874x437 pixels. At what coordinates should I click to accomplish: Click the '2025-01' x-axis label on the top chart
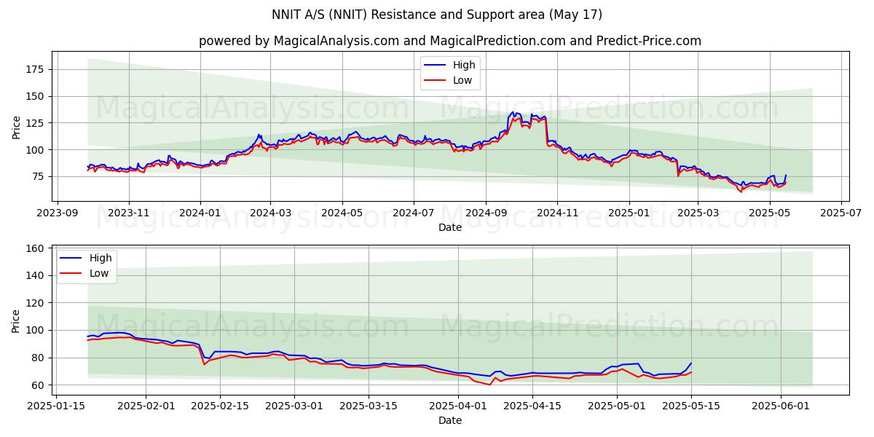click(629, 213)
